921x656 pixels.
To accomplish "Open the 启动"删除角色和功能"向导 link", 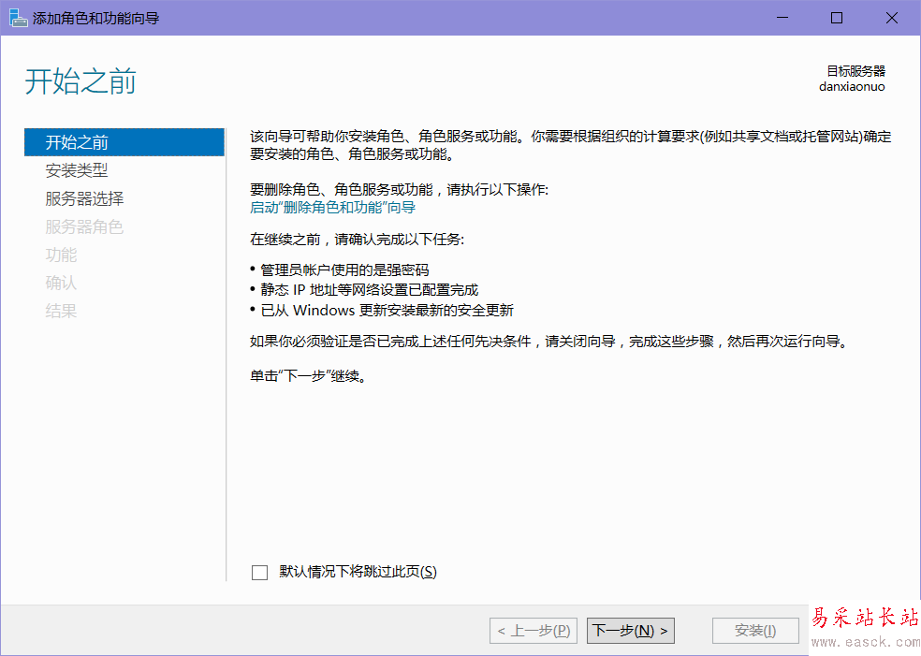I will coord(333,208).
